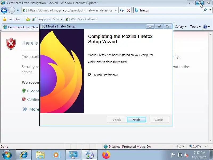Click the red Stop loading icon
This screenshot has width=213, height=160.
coord(128,10)
